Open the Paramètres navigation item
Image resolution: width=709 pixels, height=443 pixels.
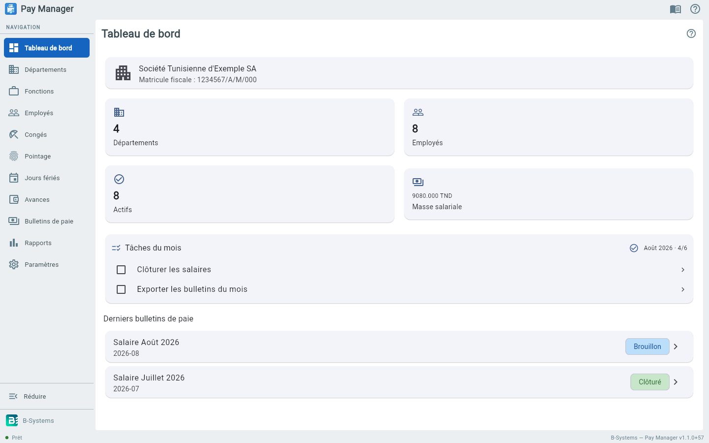tap(47, 264)
